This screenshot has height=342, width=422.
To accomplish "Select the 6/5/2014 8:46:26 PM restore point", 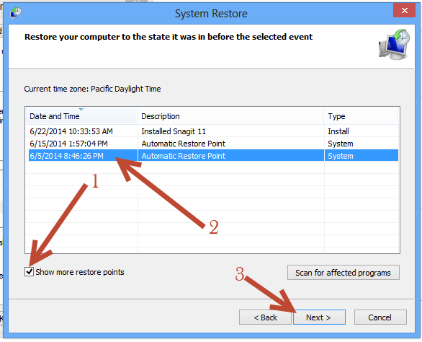I will pos(213,156).
